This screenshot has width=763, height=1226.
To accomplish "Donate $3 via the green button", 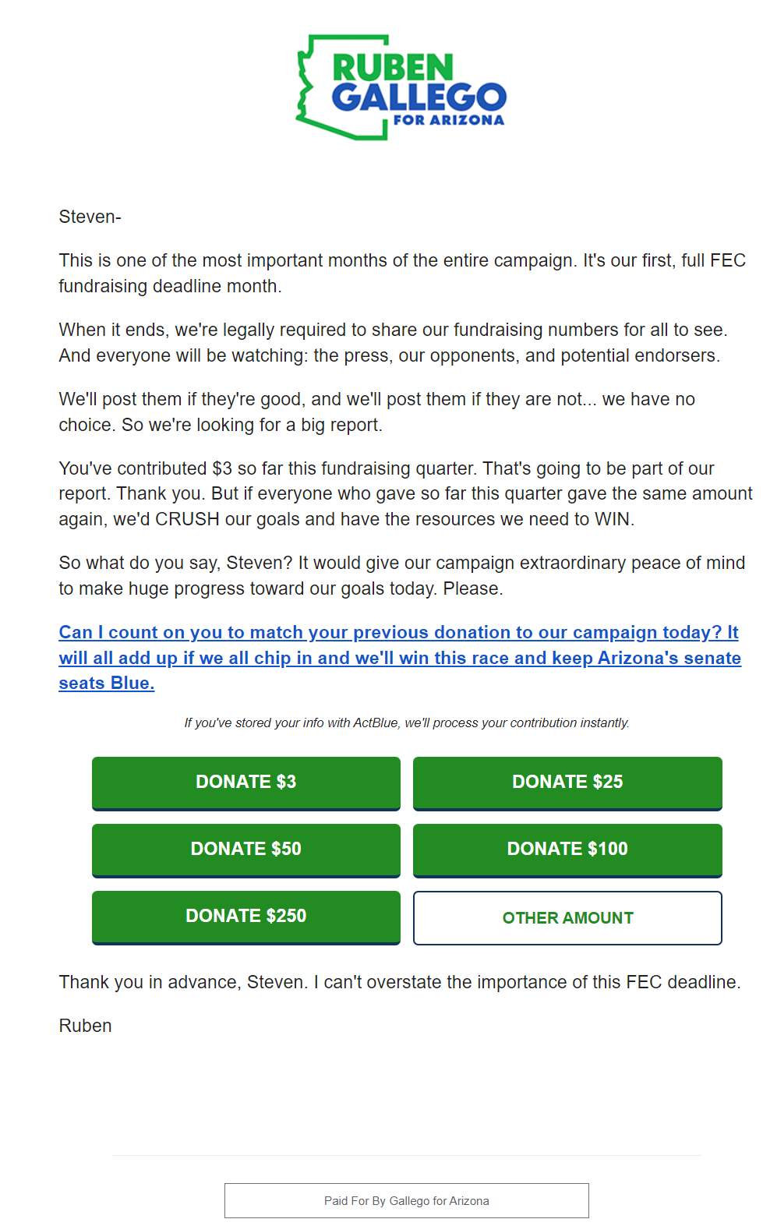I will 246,783.
